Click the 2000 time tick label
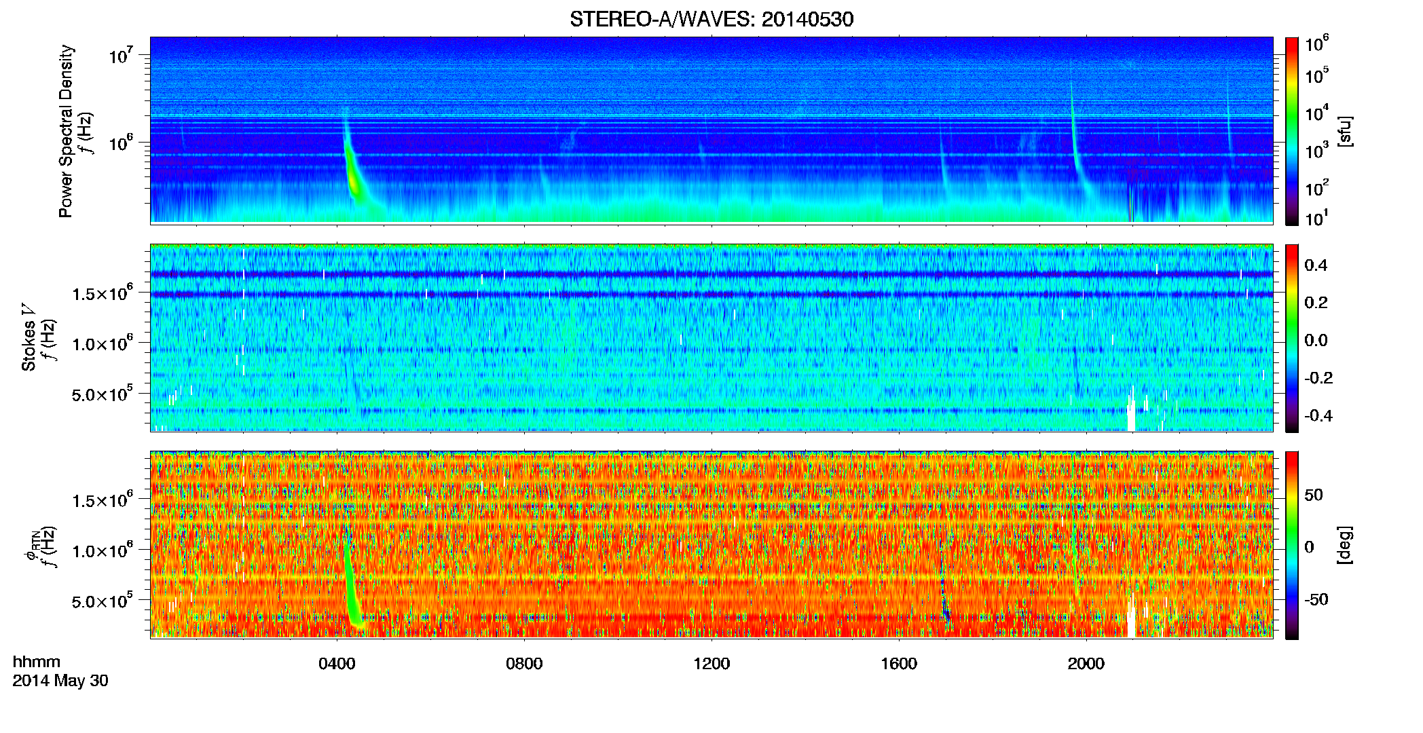Screen dimensions: 1423x733 1086,664
